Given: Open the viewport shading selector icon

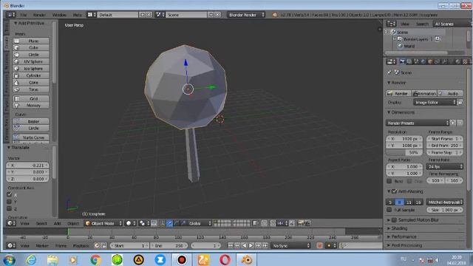Looking at the screenshot, I should (x=130, y=223).
